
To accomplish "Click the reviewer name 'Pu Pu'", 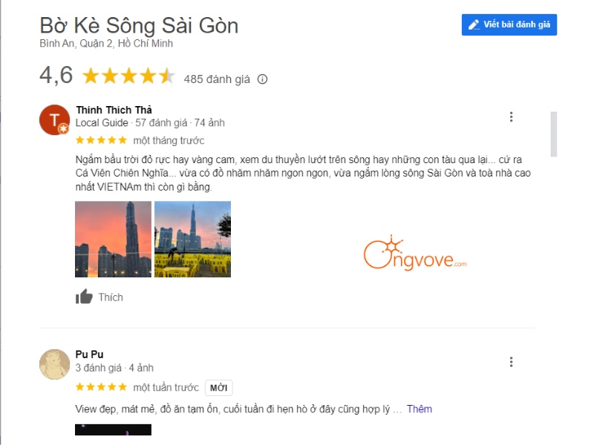I will coord(89,355).
